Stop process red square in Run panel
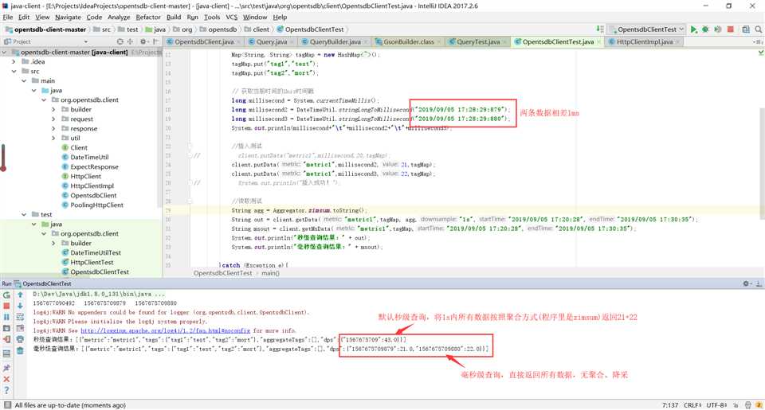Viewport: 765px width, 410px height. click(7, 307)
